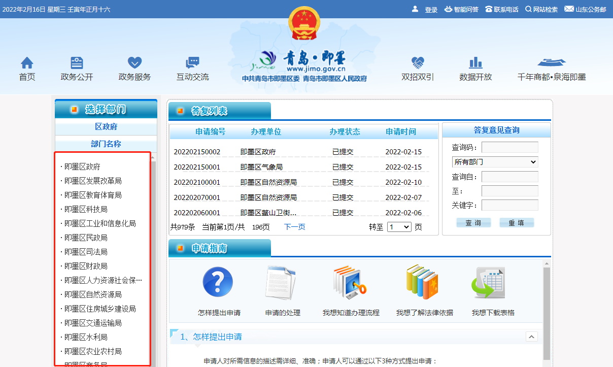Click 登录 login link in top bar

coord(431,10)
